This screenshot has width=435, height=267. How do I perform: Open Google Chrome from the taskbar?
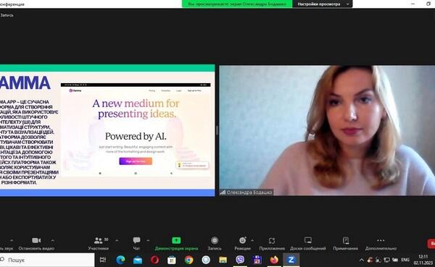pos(189,260)
